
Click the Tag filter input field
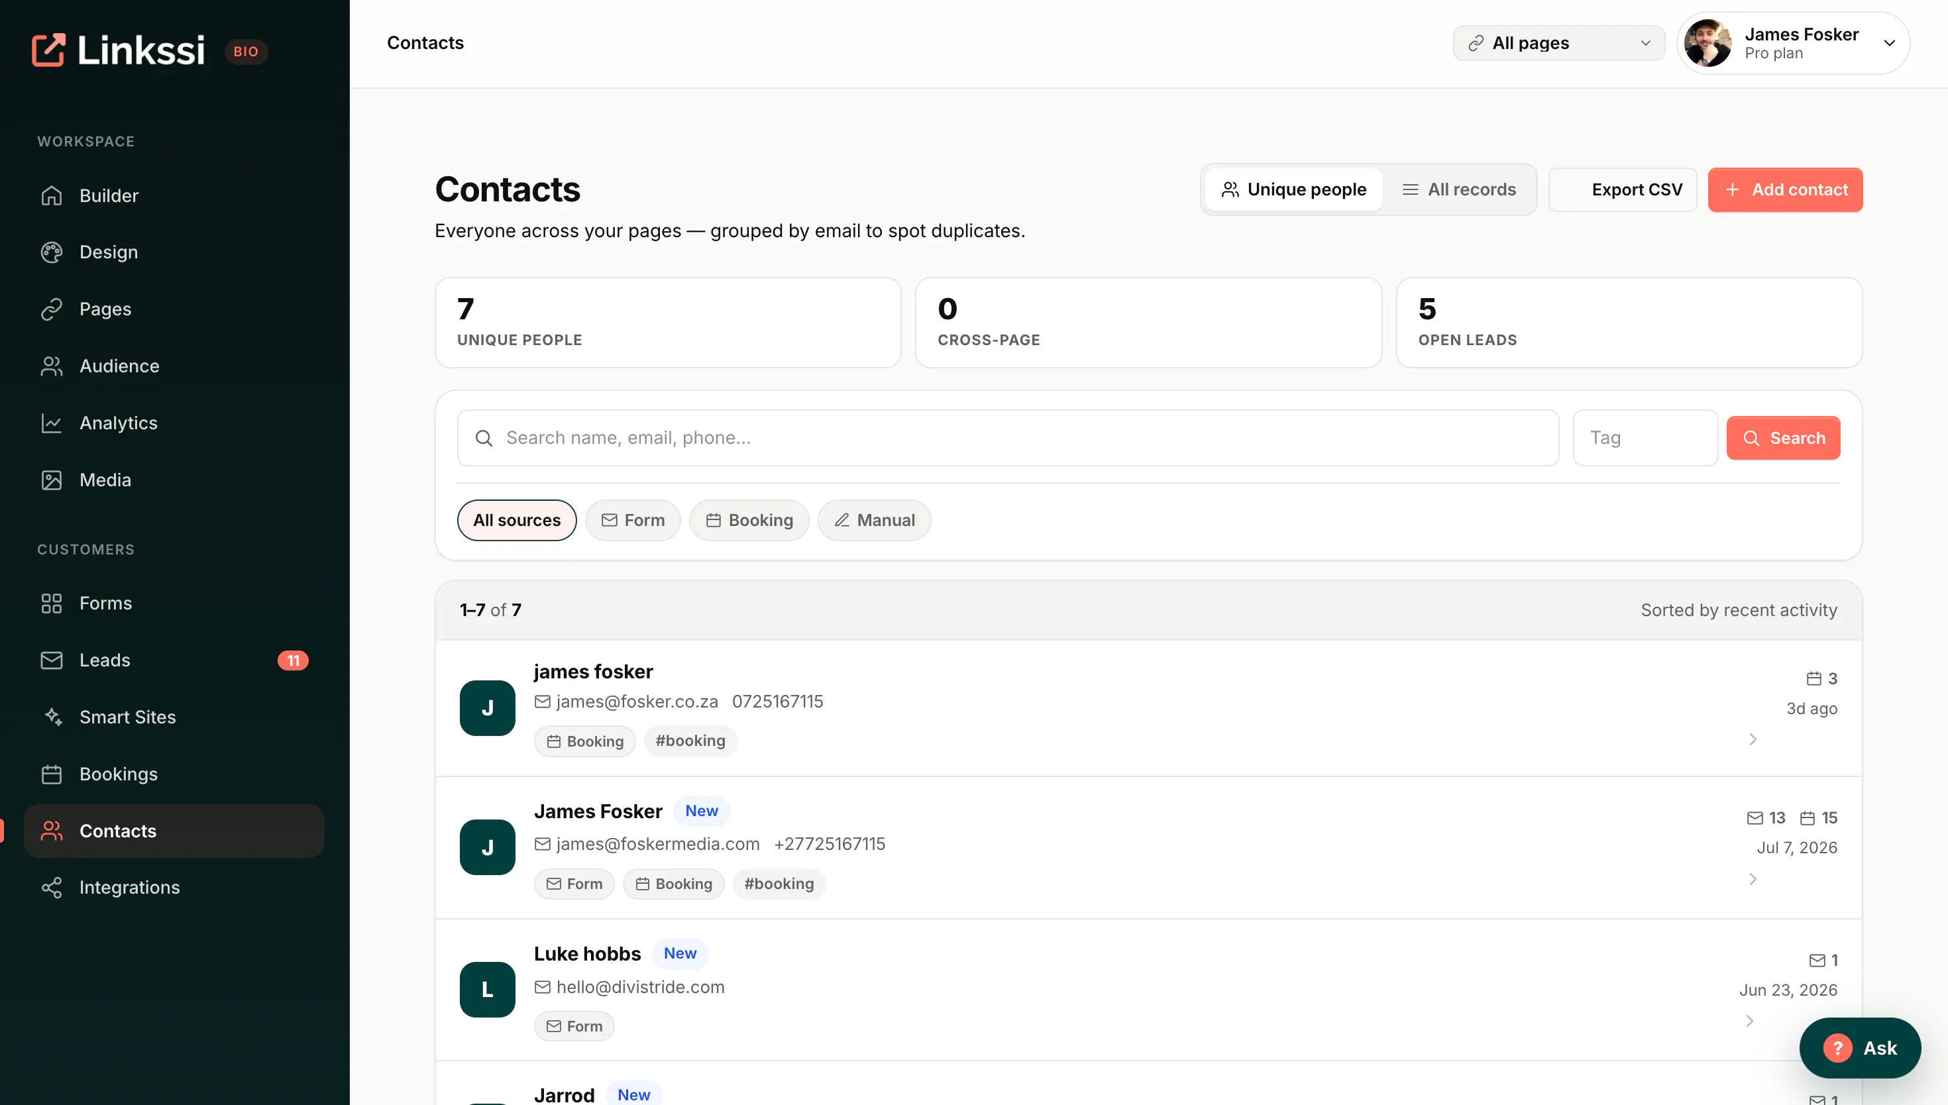click(1645, 438)
